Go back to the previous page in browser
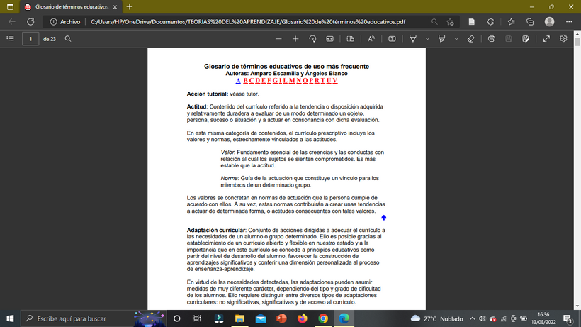The image size is (581, 327). 12,22
